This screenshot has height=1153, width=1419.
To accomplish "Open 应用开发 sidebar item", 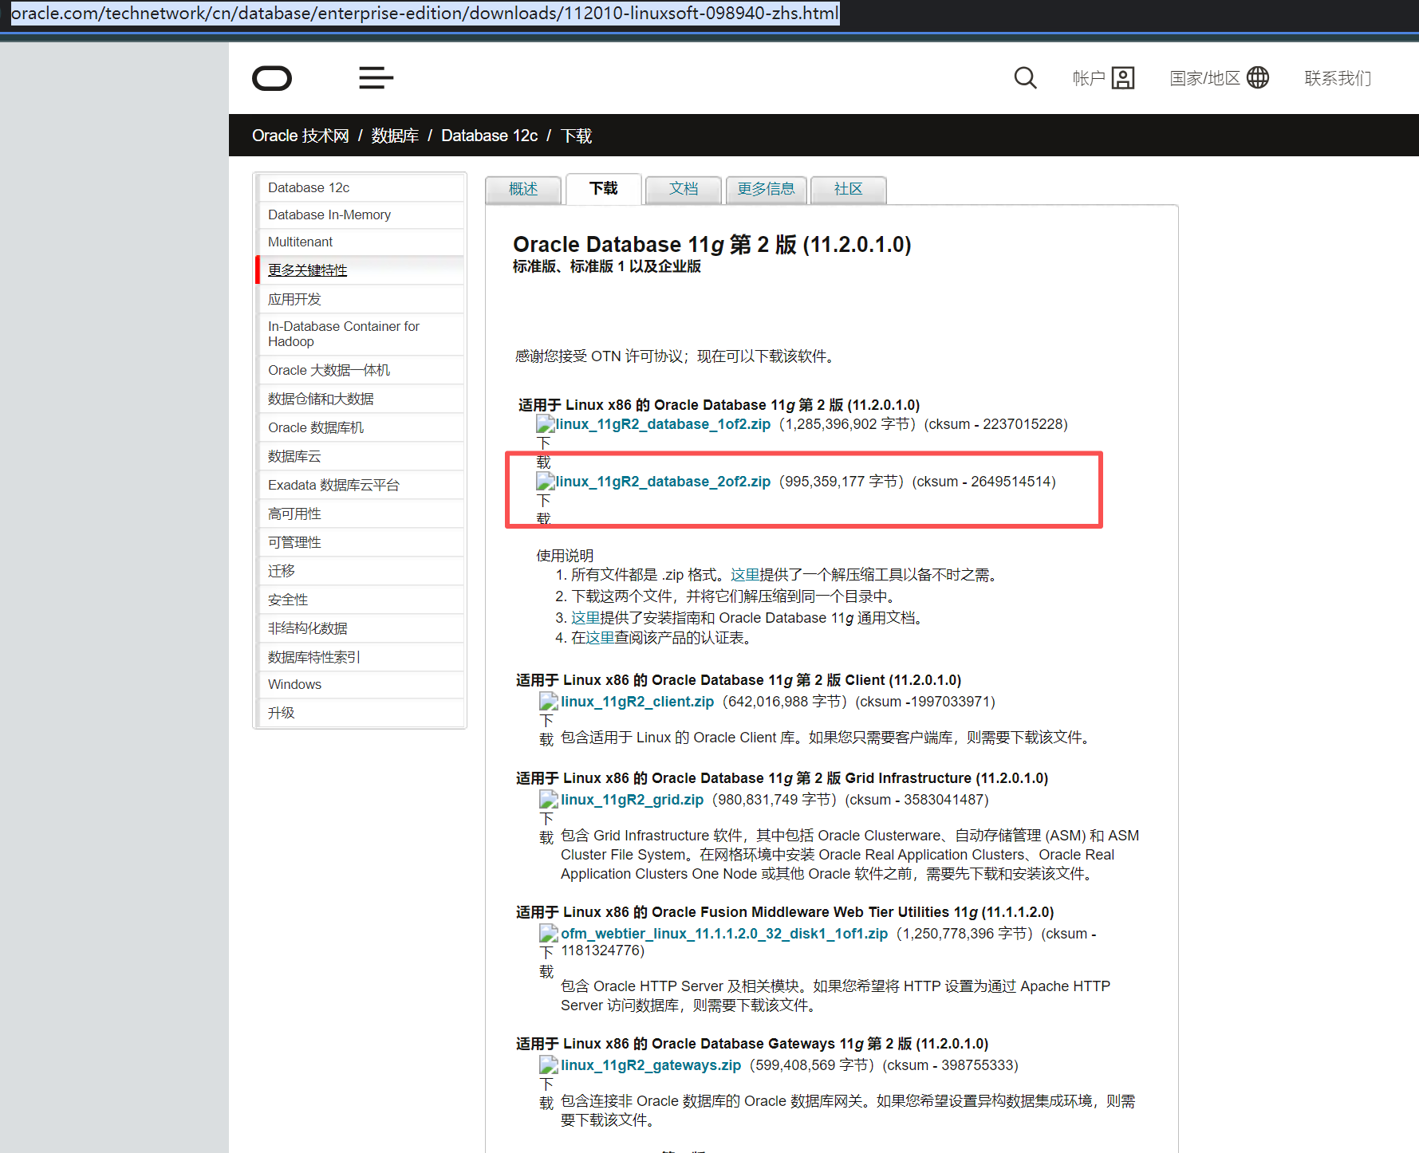I will pos(361,299).
